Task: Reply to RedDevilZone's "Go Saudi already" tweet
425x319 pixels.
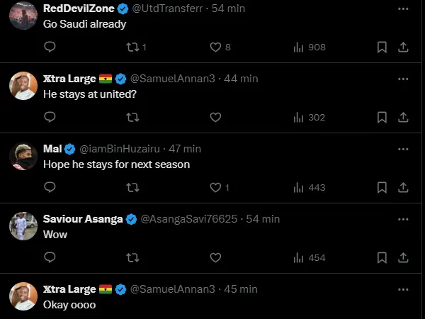Action: (50, 47)
